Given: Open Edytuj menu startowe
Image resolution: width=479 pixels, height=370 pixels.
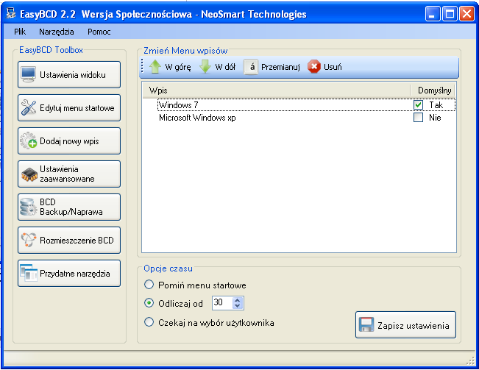Looking at the screenshot, I should click(x=69, y=108).
